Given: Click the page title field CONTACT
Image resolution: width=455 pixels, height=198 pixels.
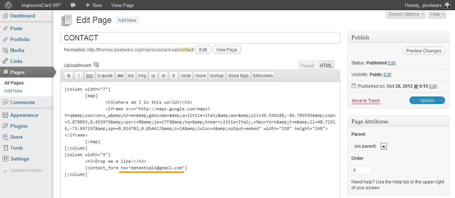Looking at the screenshot, I should tap(200, 38).
